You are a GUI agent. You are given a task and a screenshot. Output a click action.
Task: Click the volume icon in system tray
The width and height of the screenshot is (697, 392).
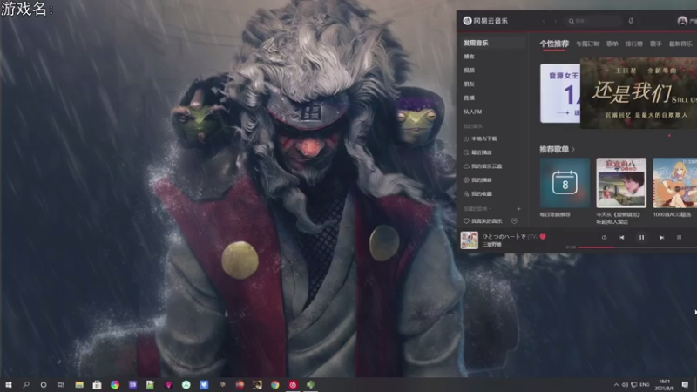click(x=625, y=384)
